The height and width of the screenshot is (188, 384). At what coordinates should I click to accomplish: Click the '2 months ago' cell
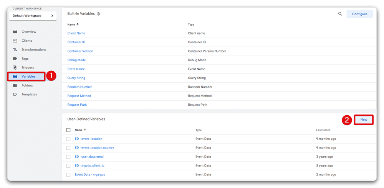coord(326,175)
